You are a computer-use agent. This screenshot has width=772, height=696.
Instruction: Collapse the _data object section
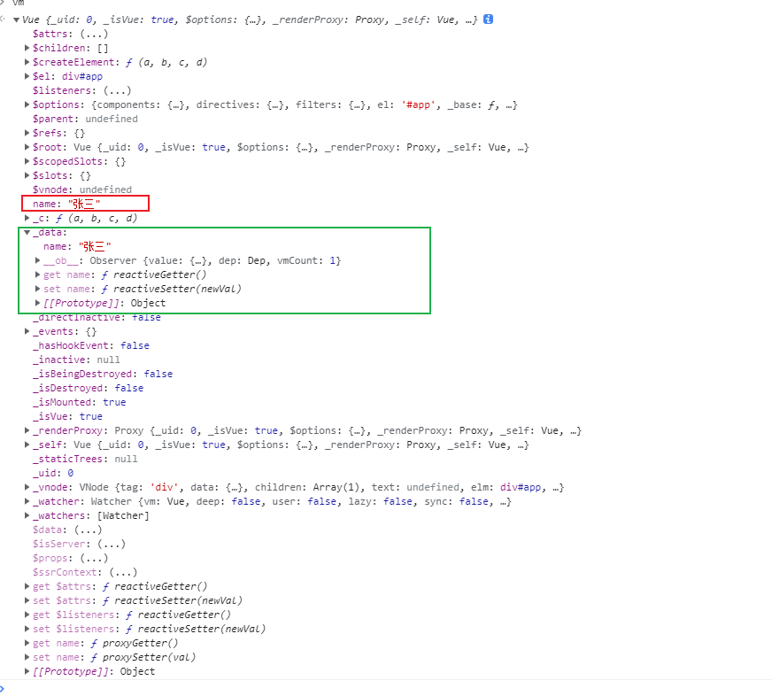click(27, 232)
